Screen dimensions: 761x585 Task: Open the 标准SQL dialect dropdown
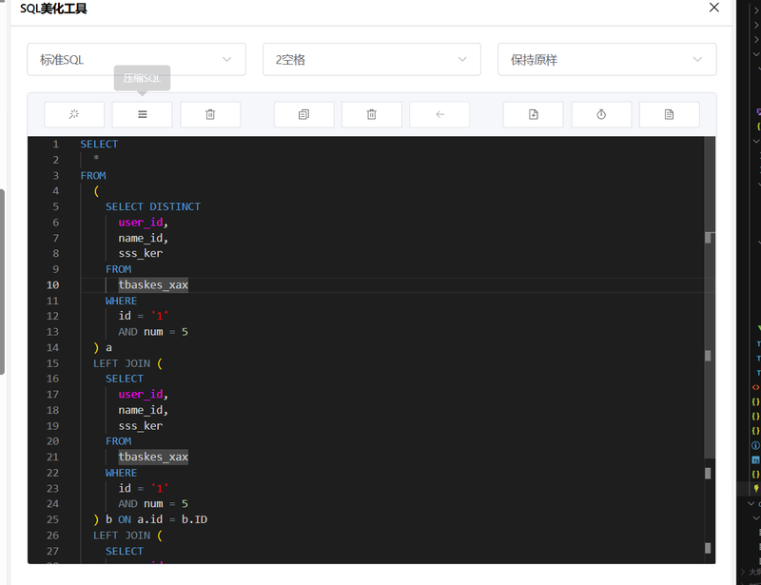(x=136, y=59)
